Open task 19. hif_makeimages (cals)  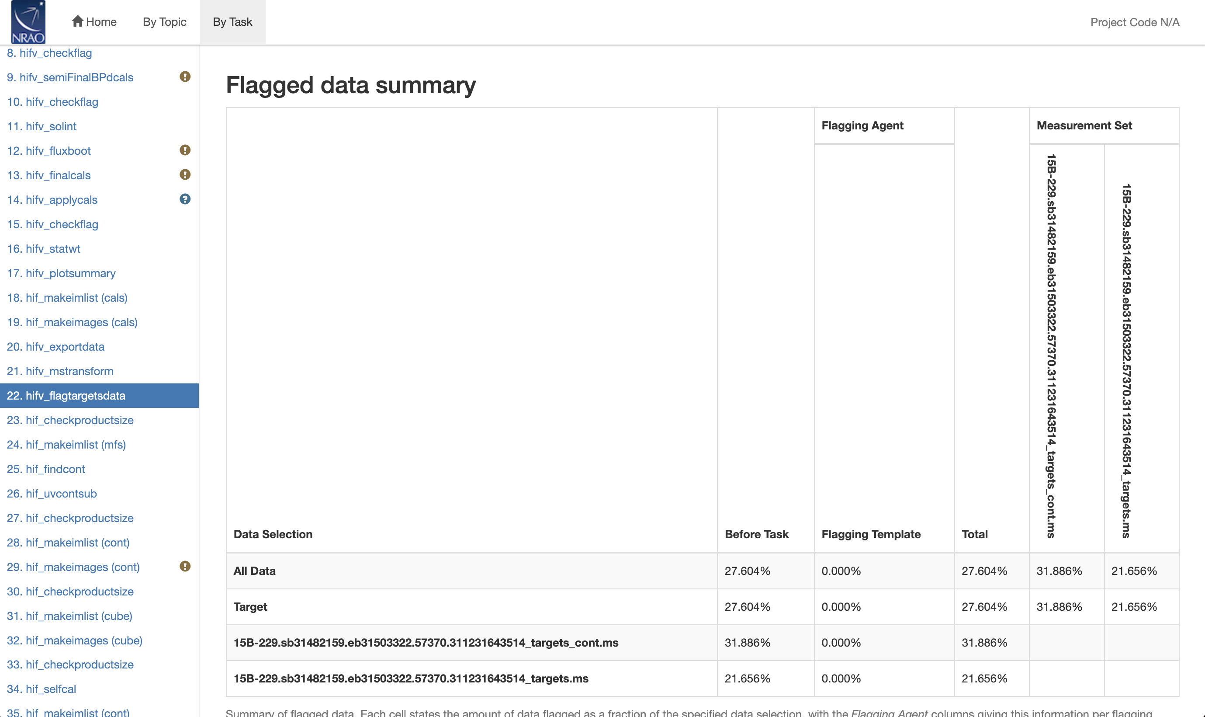tap(73, 322)
